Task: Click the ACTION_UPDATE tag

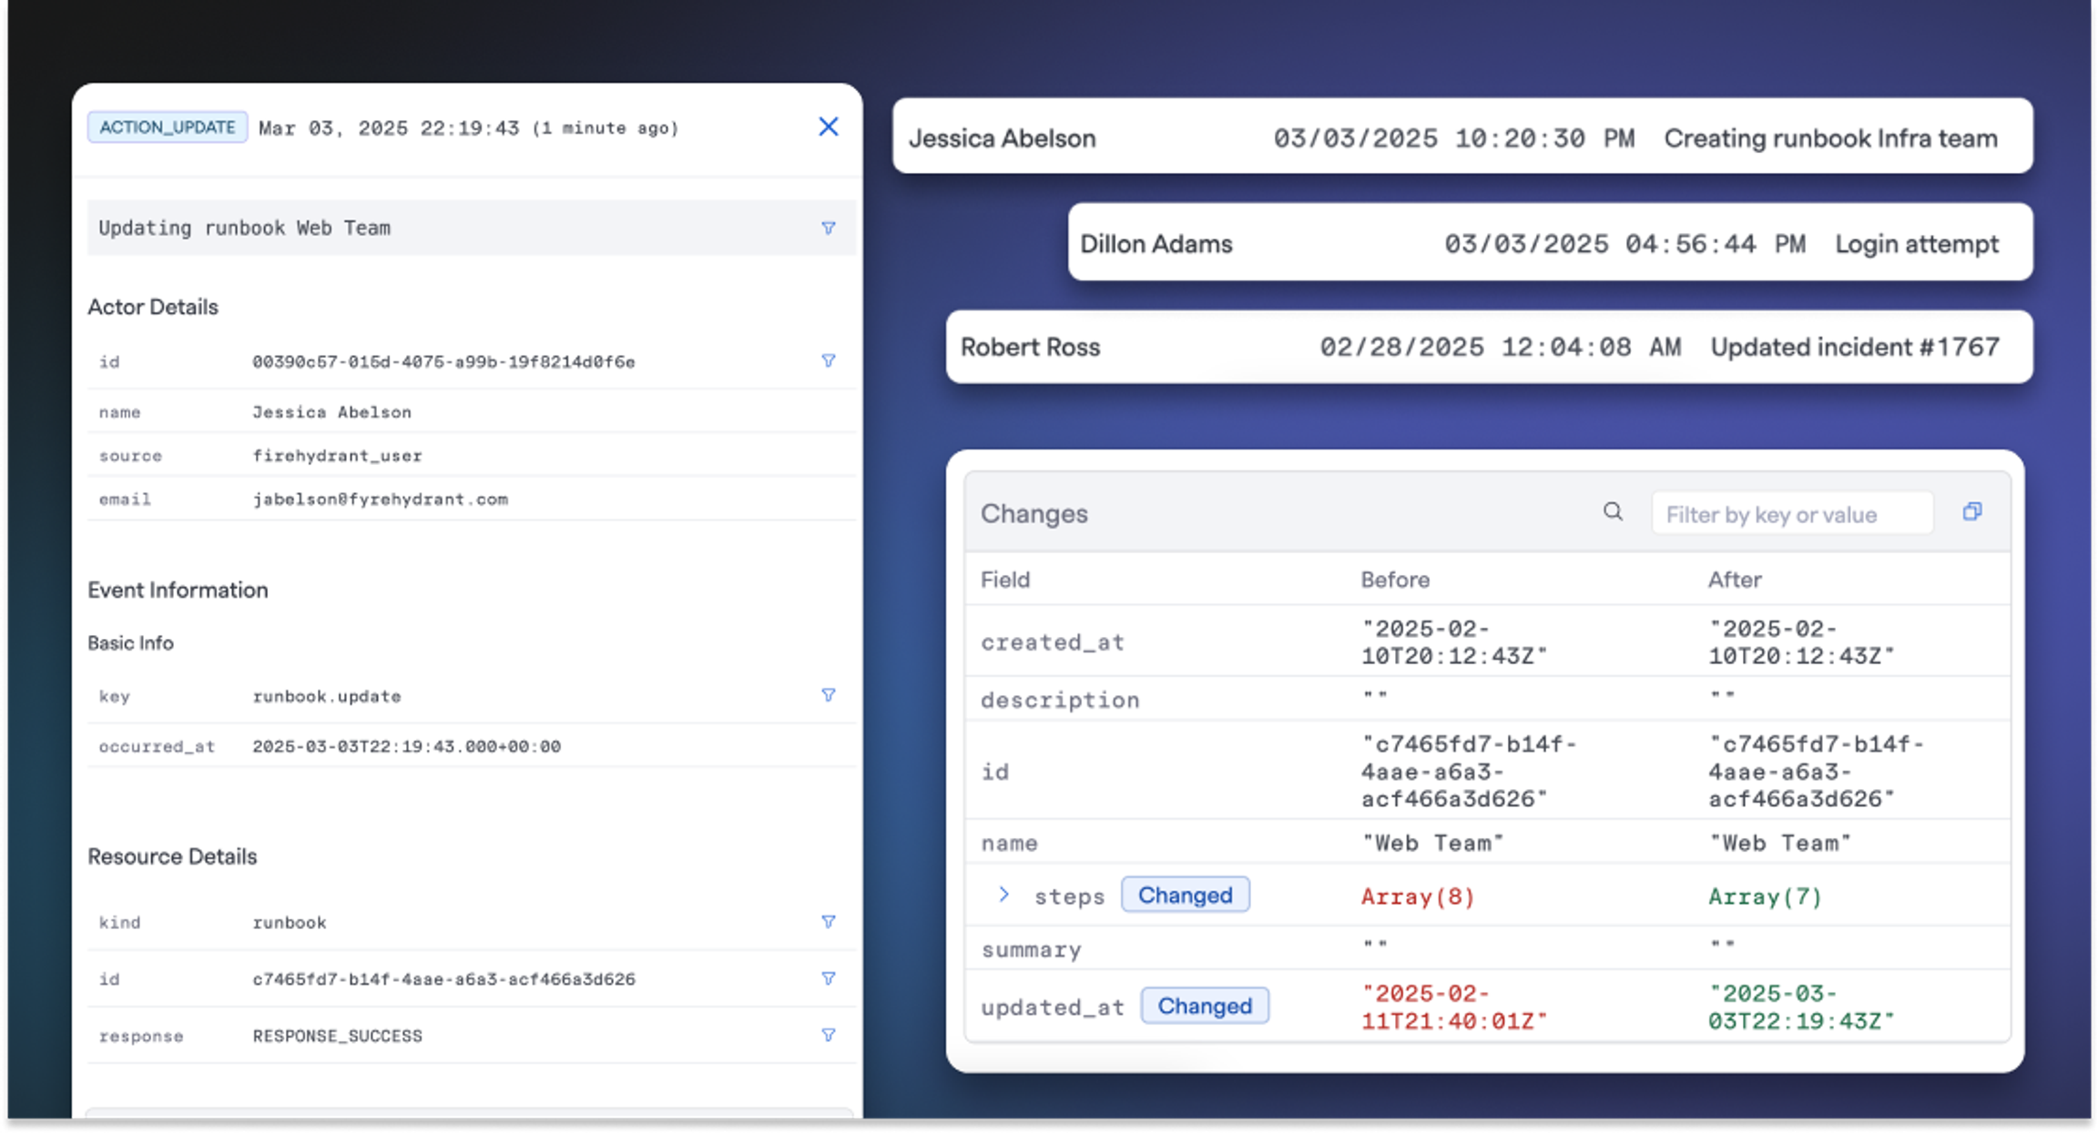Action: (x=168, y=127)
